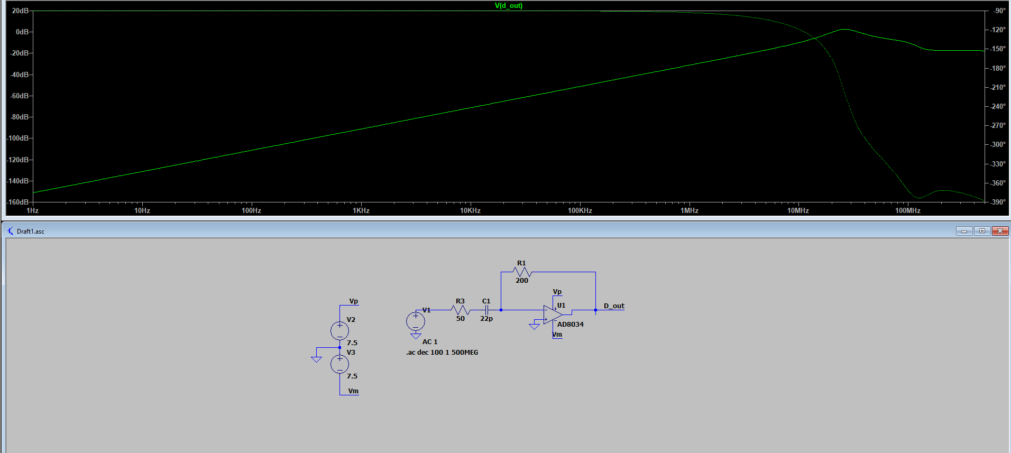Click the .ac dec 100 1 500MEG directive

[442, 353]
